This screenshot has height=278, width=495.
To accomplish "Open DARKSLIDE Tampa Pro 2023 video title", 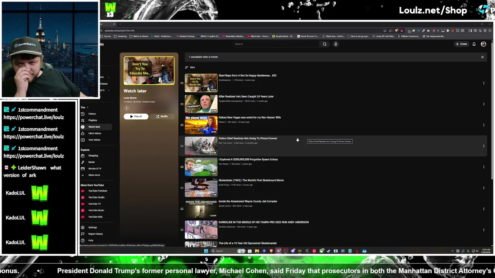I will tap(263, 222).
